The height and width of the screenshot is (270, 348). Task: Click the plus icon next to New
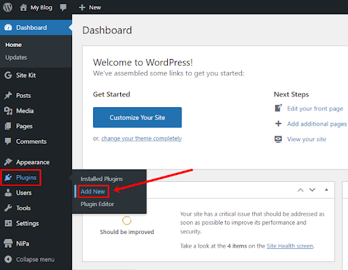82,7
